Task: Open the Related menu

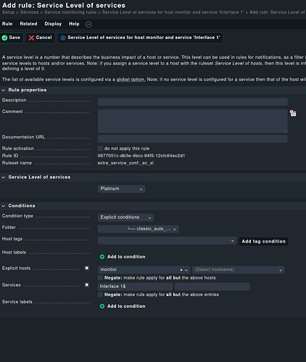Action: coord(28,24)
